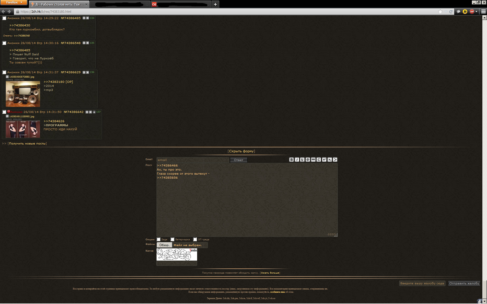Click the arrow icon next to post №74386548
Image resolution: width=487 pixels, height=304 pixels.
[88, 43]
